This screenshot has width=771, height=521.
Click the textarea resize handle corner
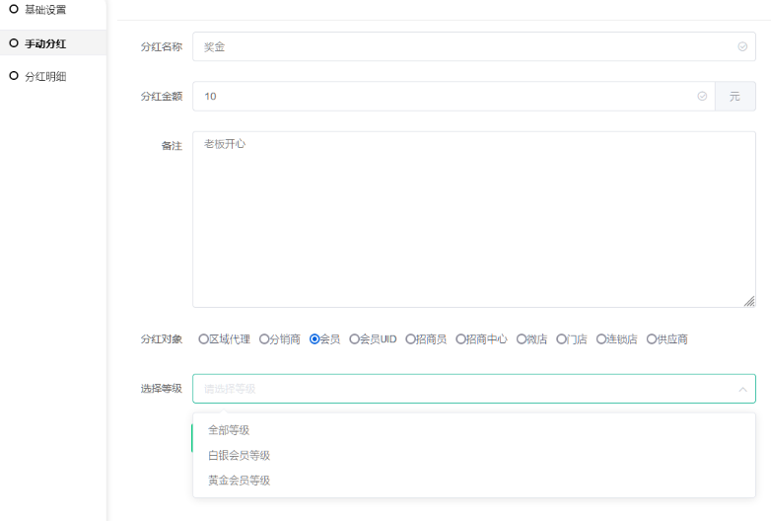pos(749,301)
